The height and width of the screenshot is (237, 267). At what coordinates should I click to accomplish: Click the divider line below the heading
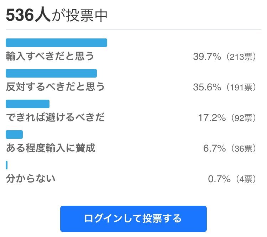click(133, 29)
